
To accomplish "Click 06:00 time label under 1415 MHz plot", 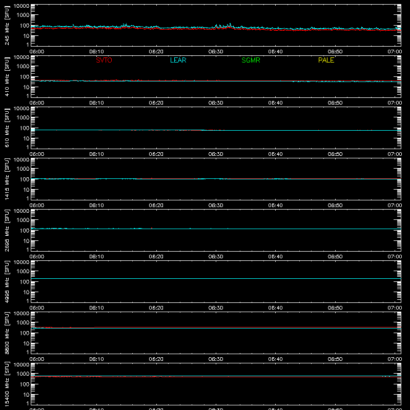I will [x=37, y=206].
